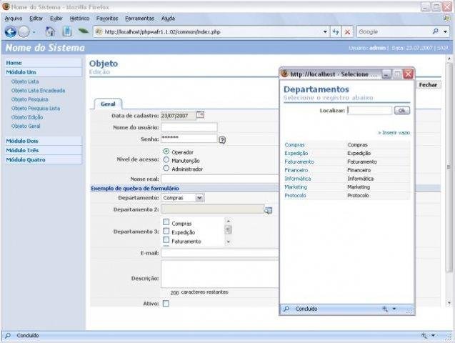The image size is (455, 343).
Task: Click magnifier icon in main window status bar
Action: click(8, 336)
